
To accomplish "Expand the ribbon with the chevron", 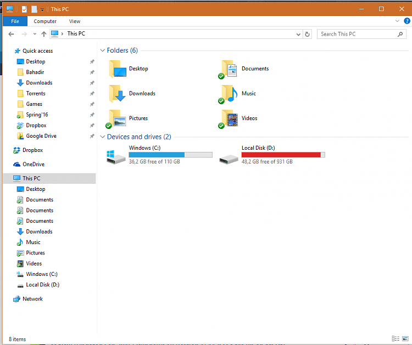I will tap(397, 21).
